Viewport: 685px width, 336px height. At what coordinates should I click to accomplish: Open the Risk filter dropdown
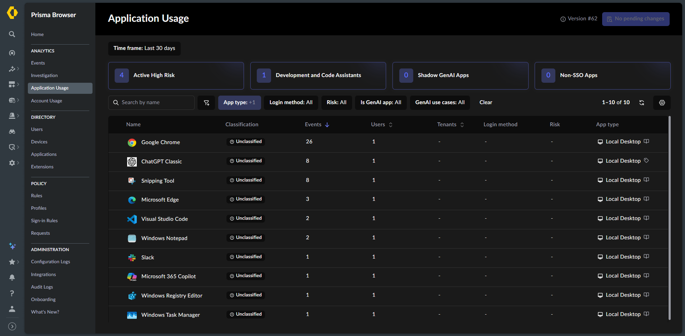coord(336,103)
